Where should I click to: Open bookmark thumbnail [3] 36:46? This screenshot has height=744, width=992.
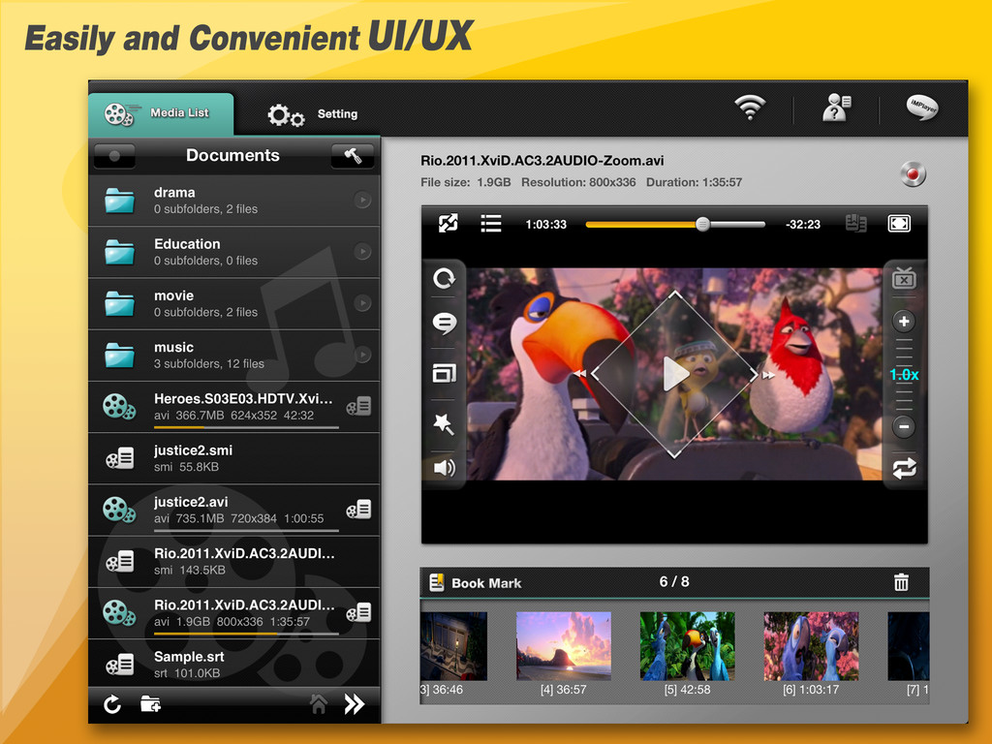click(453, 646)
